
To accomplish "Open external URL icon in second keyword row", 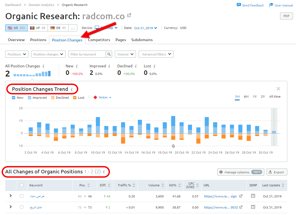I will point(241,207).
